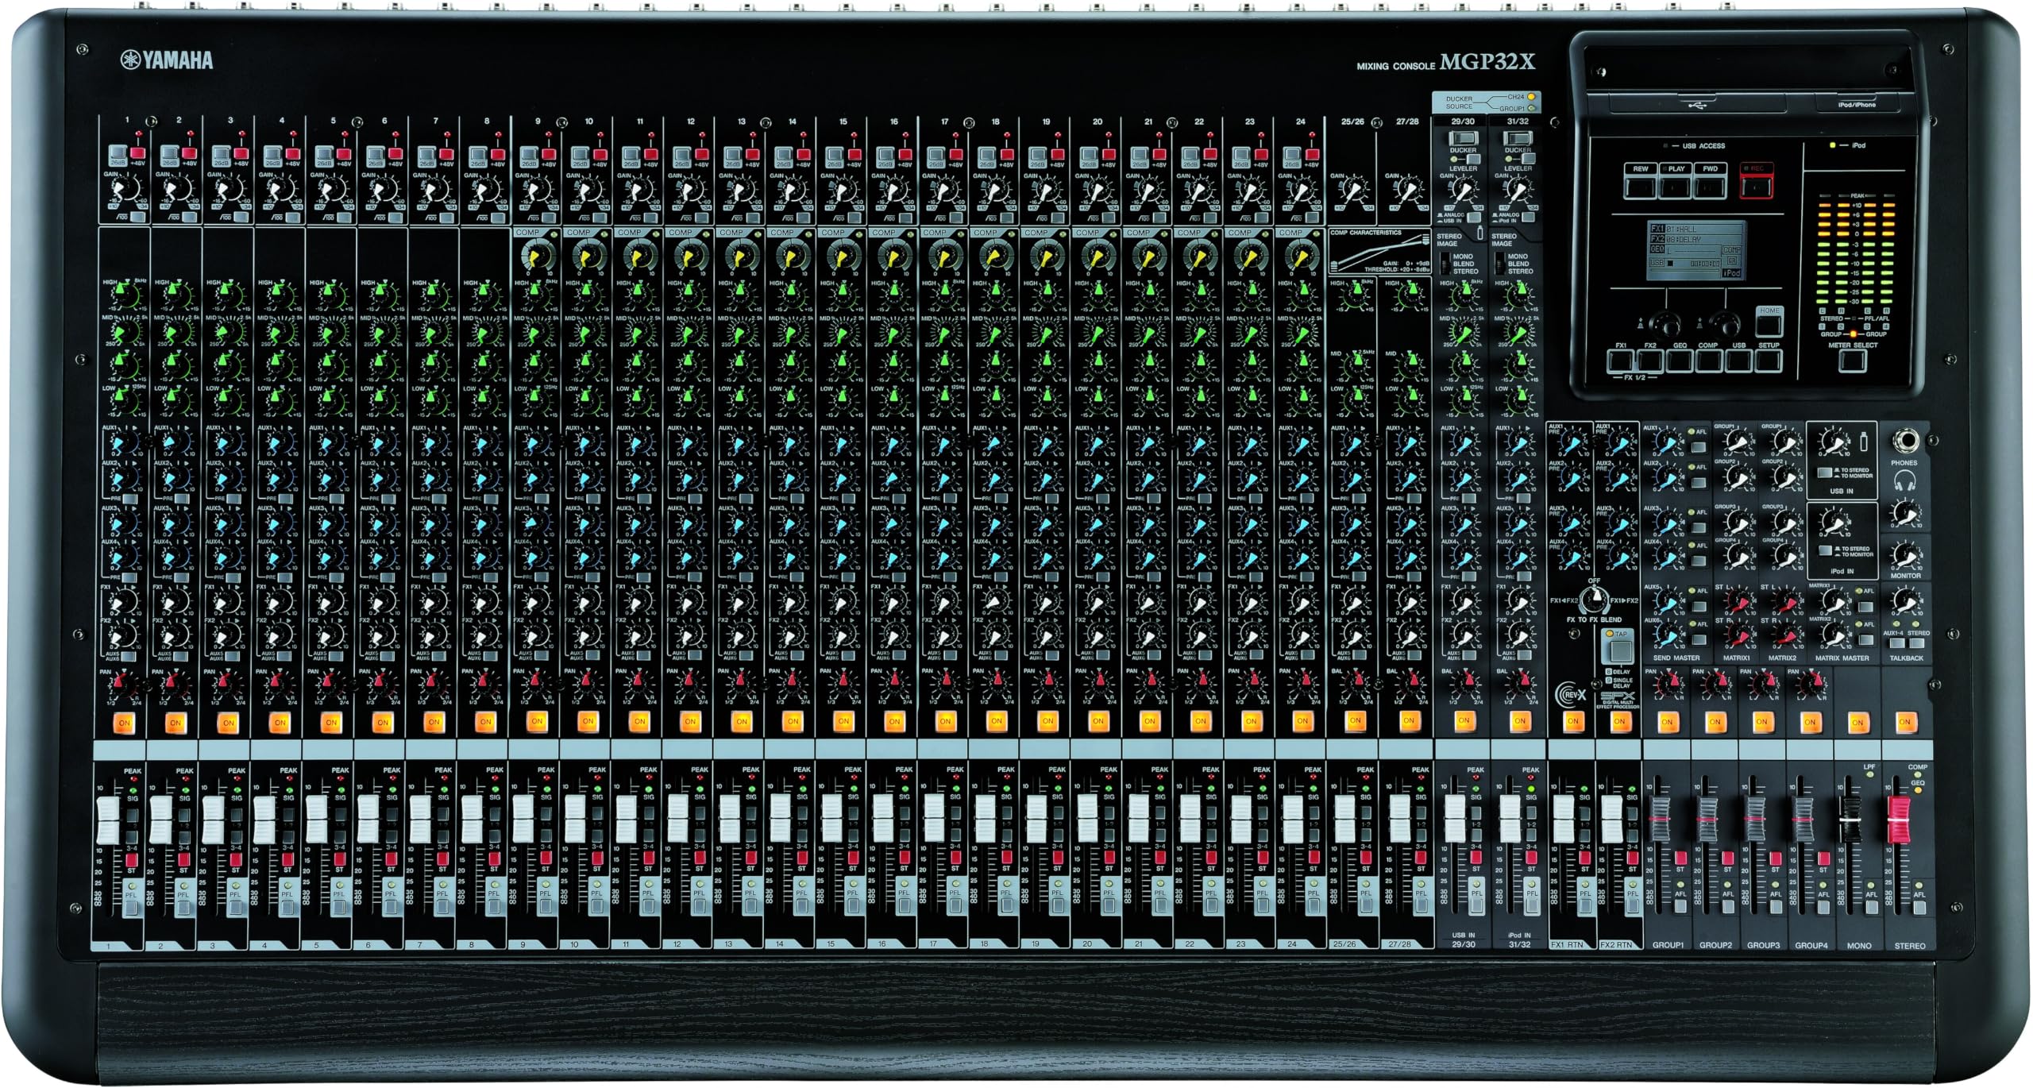
Task: Toggle TALKBACK AUX1-4 switch
Action: click(x=1896, y=644)
